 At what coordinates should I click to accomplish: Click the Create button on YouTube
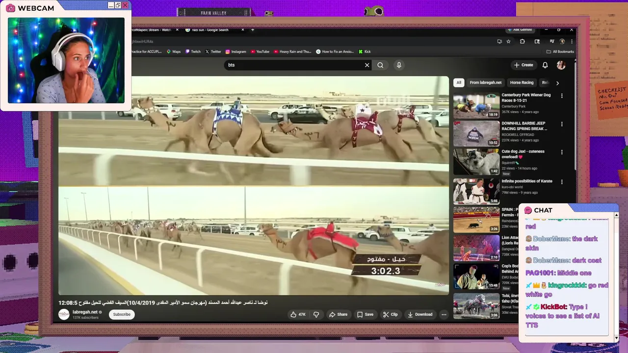pyautogui.click(x=523, y=65)
